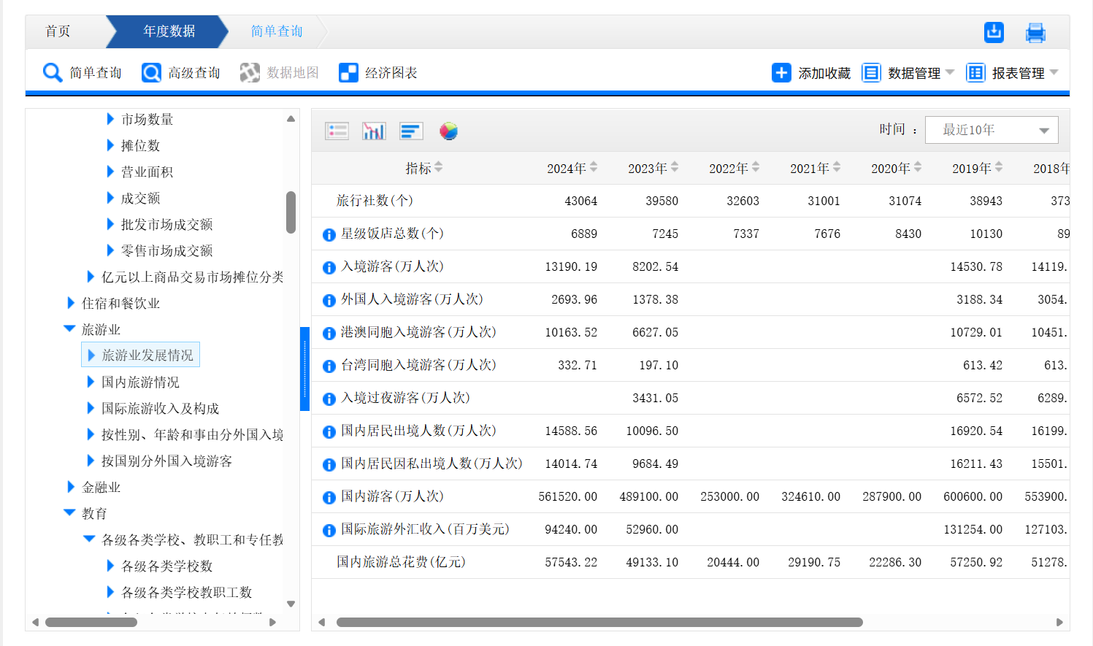The image size is (1093, 646).
Task: Show the pie chart view
Action: pos(448,131)
